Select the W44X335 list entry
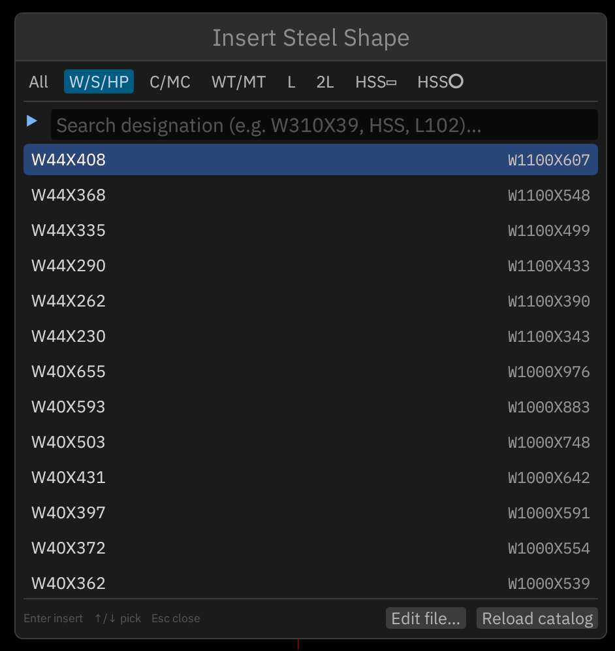This screenshot has width=615, height=651. (x=311, y=230)
